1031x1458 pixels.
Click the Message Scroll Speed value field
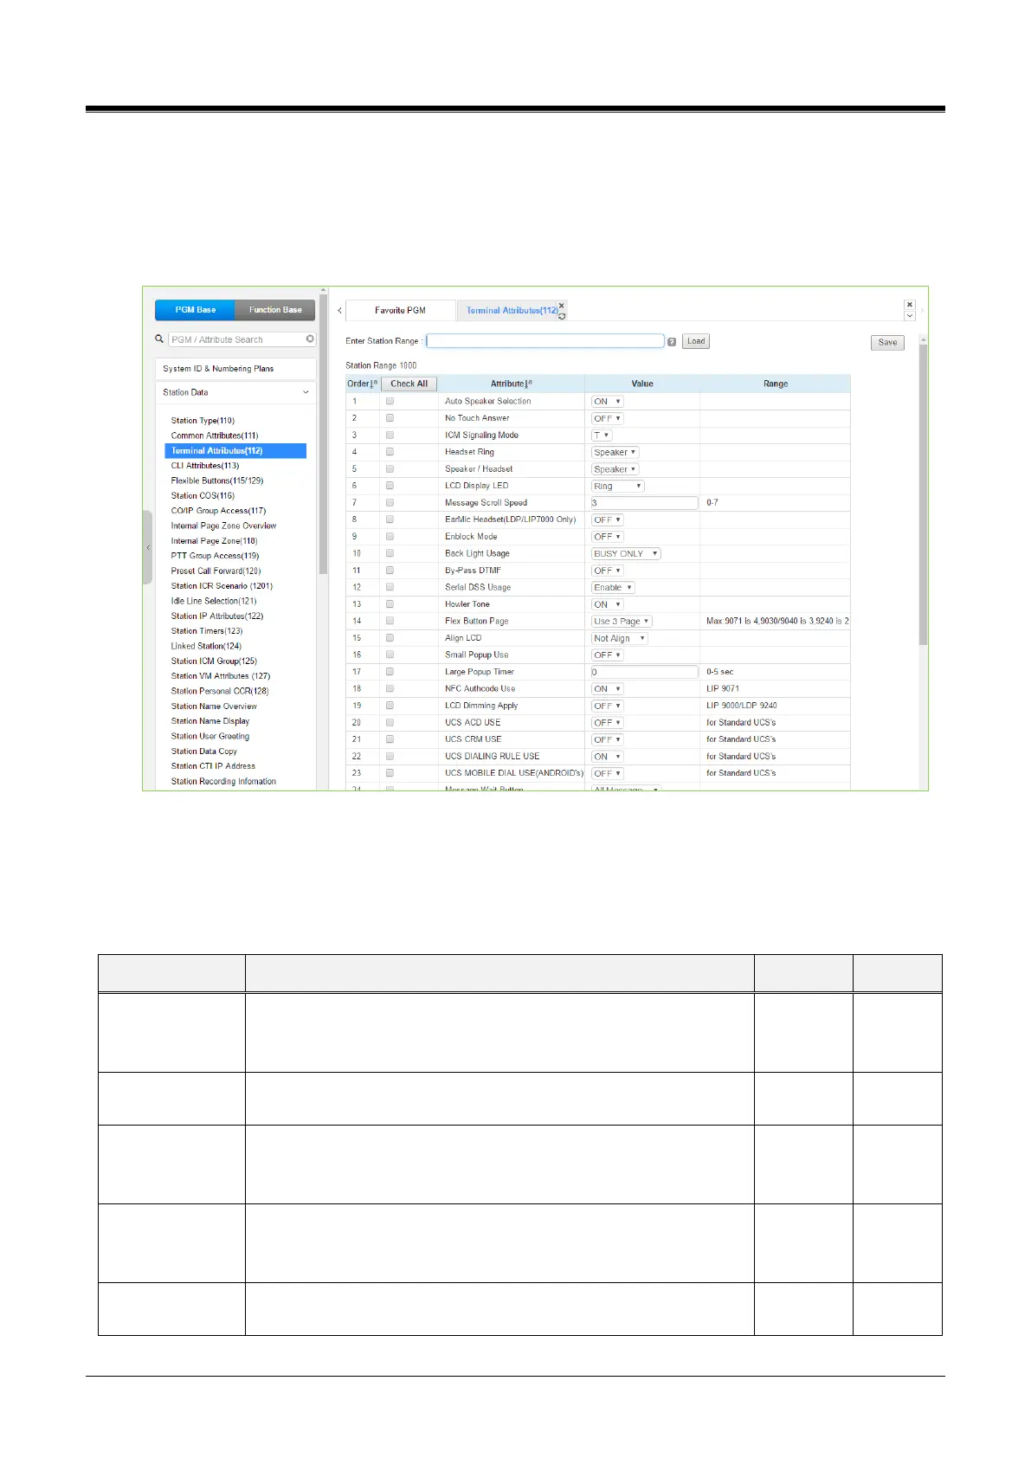[x=645, y=503]
